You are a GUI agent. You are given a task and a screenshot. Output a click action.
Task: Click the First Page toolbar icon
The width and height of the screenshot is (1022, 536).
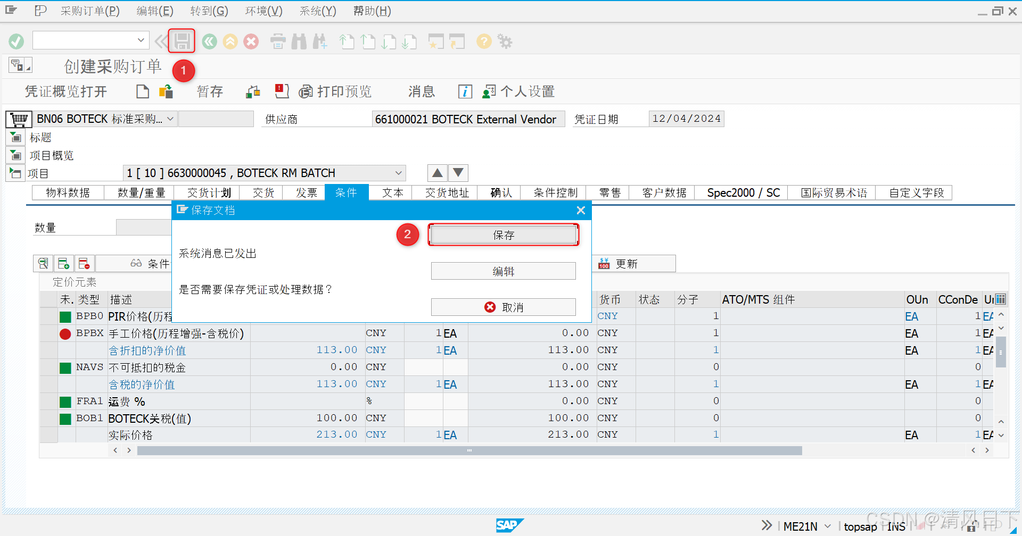(x=347, y=41)
